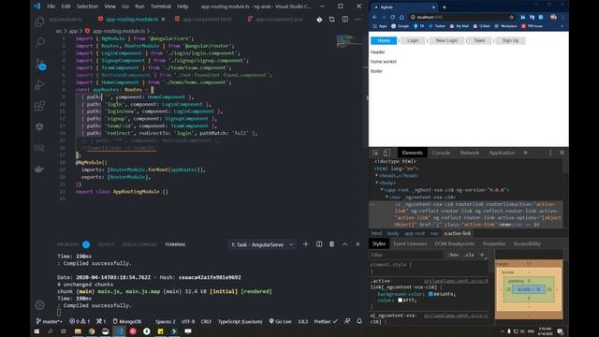Image resolution: width=599 pixels, height=337 pixels.
Task: Click the diamond source-control icon in editor toolbar
Action: (x=319, y=20)
